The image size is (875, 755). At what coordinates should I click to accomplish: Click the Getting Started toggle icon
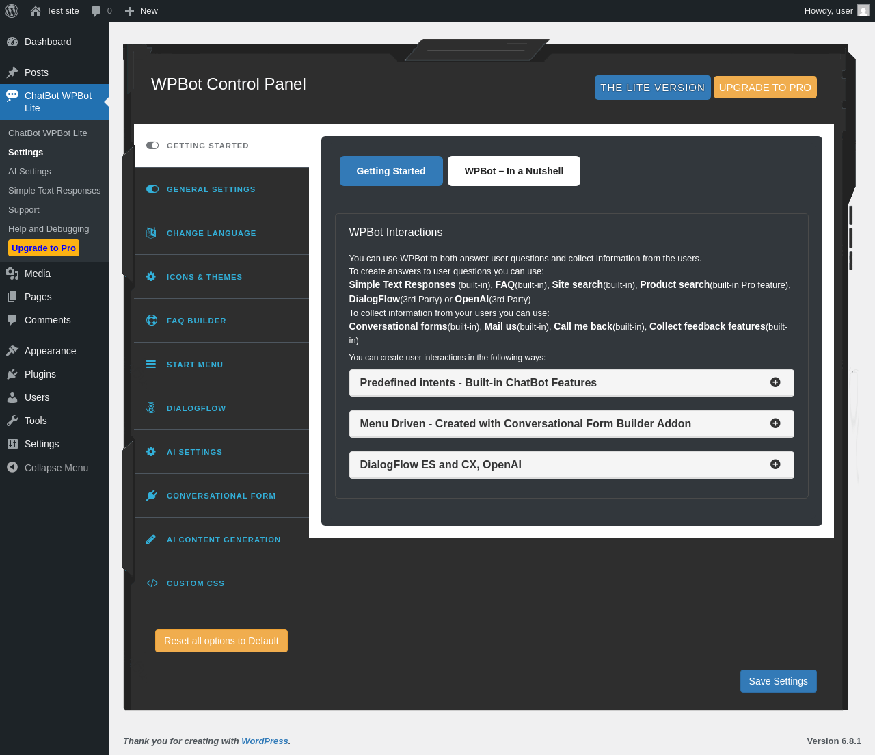click(x=152, y=146)
